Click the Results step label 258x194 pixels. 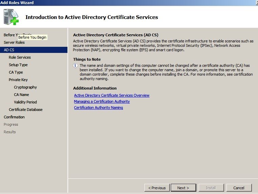[x=10, y=132]
